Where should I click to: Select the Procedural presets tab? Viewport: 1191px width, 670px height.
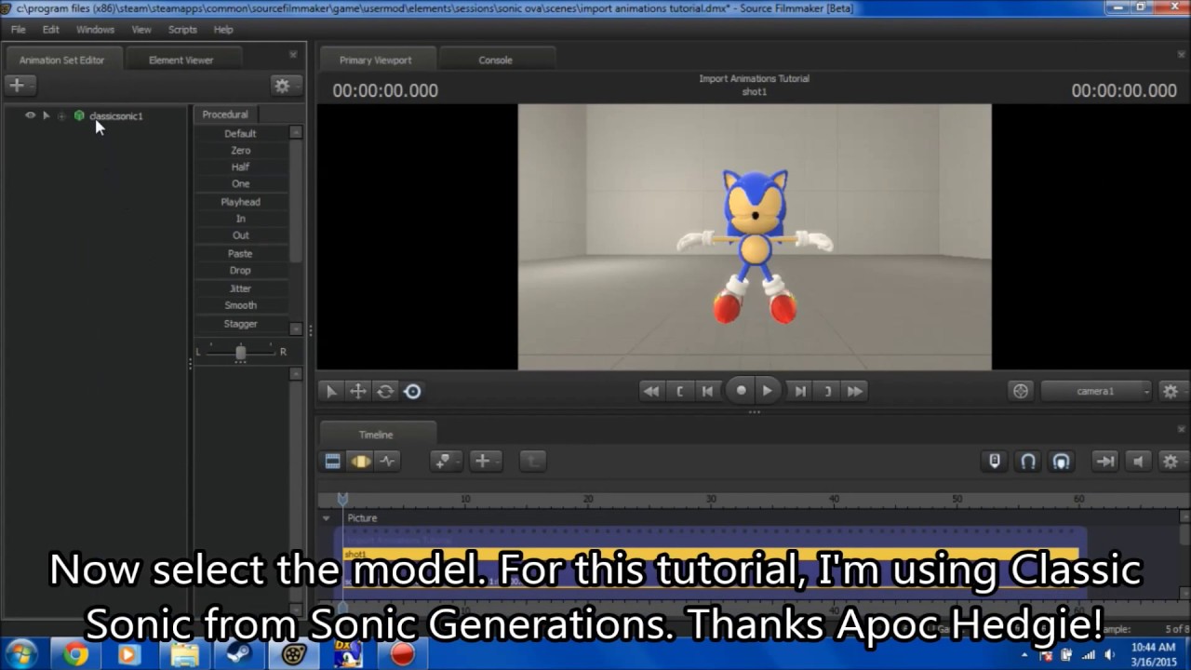tap(225, 114)
